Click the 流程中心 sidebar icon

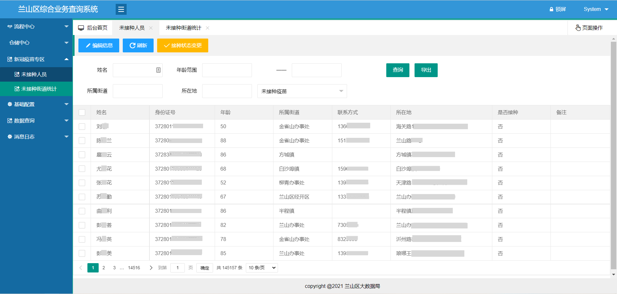(10, 26)
